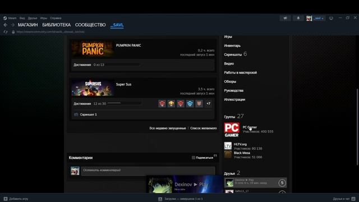This screenshot has height=202, width=359.
Task: Open Инвентарь in profile sidebar
Action: 232,46
